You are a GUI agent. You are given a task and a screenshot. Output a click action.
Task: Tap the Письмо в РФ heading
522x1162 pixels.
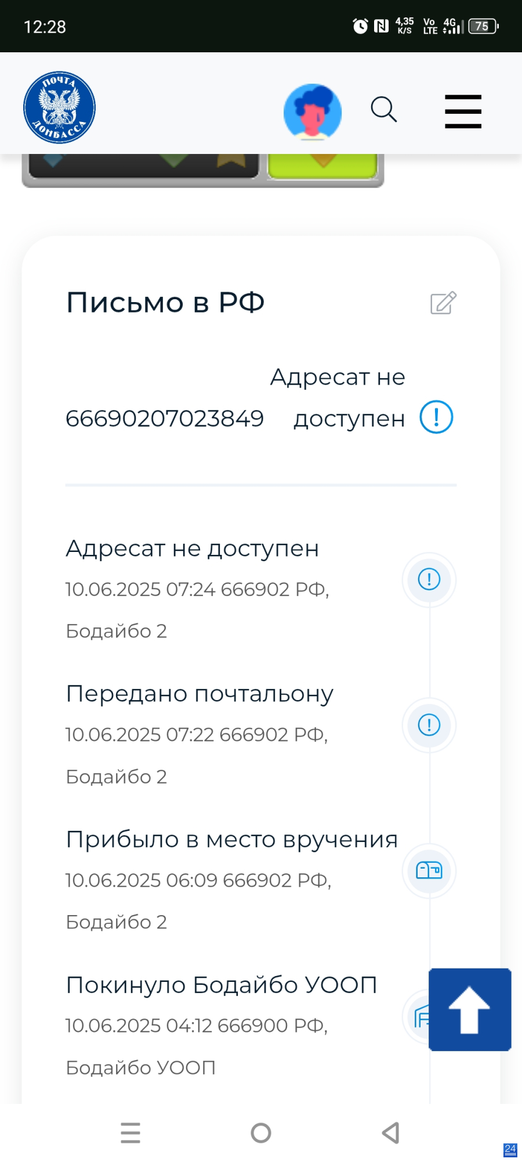(165, 303)
